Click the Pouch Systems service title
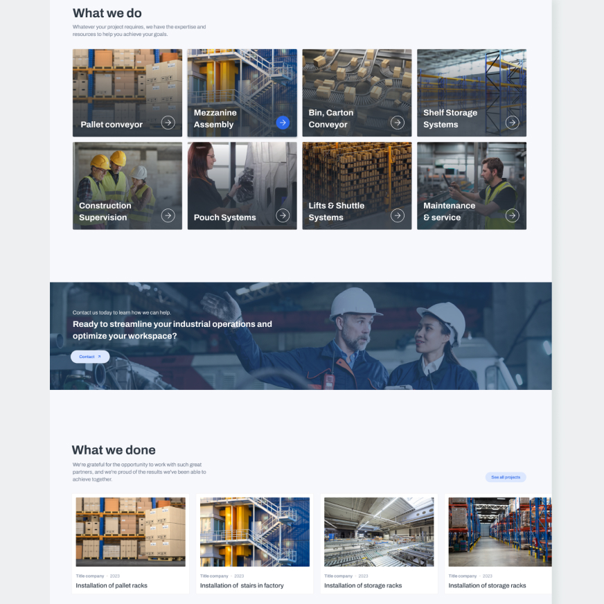Image resolution: width=604 pixels, height=604 pixels. click(x=224, y=217)
